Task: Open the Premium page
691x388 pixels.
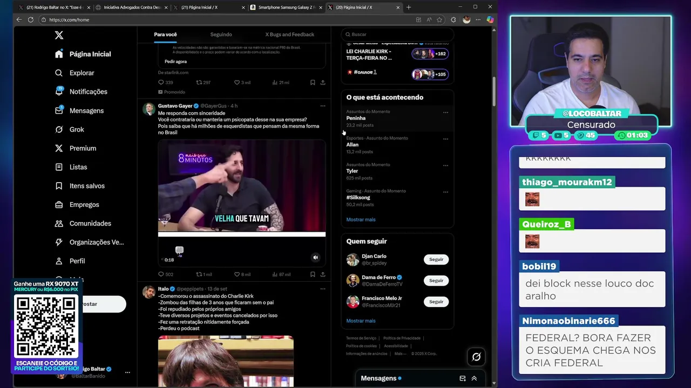Action: pyautogui.click(x=76, y=148)
